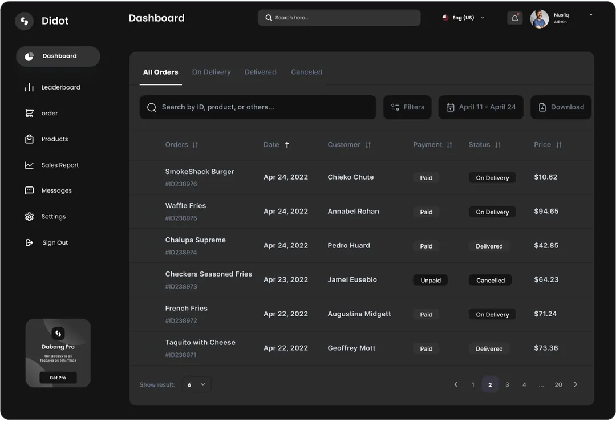Screen dimensions: 616x422
Task: Sort the table by Price column
Action: click(x=558, y=145)
